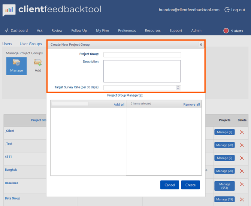Viewport: 251px width, 206px height.
Task: Click the Cancel button
Action: coord(170,185)
